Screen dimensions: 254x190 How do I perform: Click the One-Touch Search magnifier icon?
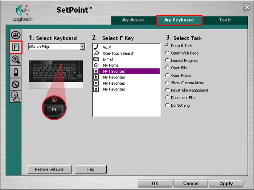coord(96,53)
